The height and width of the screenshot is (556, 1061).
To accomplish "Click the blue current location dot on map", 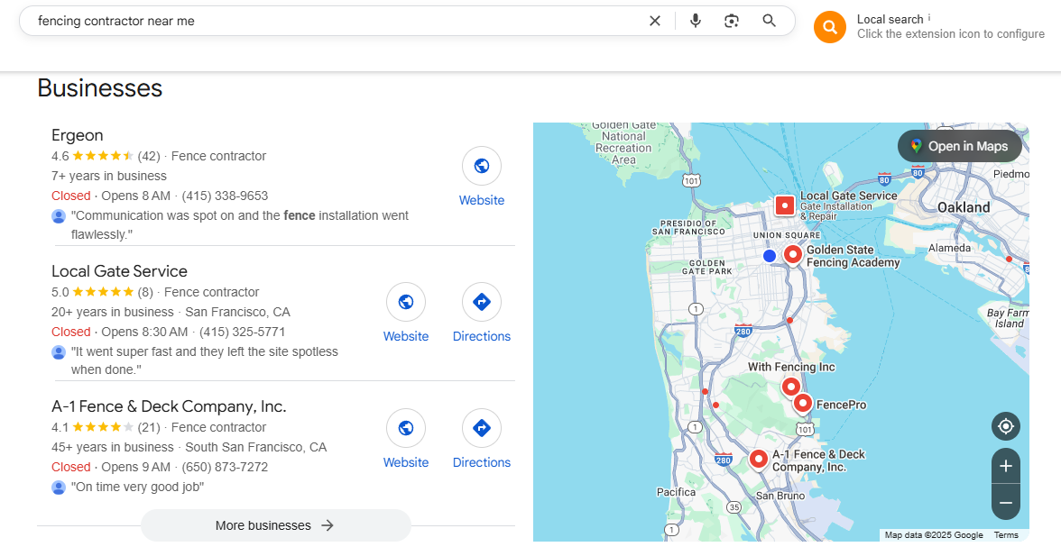I will (770, 256).
